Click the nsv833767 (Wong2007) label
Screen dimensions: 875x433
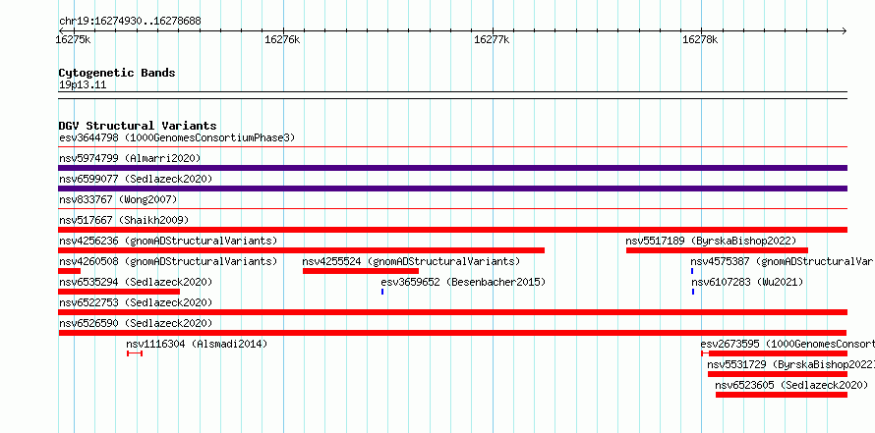click(x=118, y=199)
